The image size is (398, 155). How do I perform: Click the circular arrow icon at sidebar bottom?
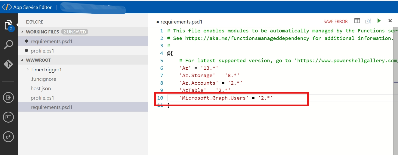point(8,136)
